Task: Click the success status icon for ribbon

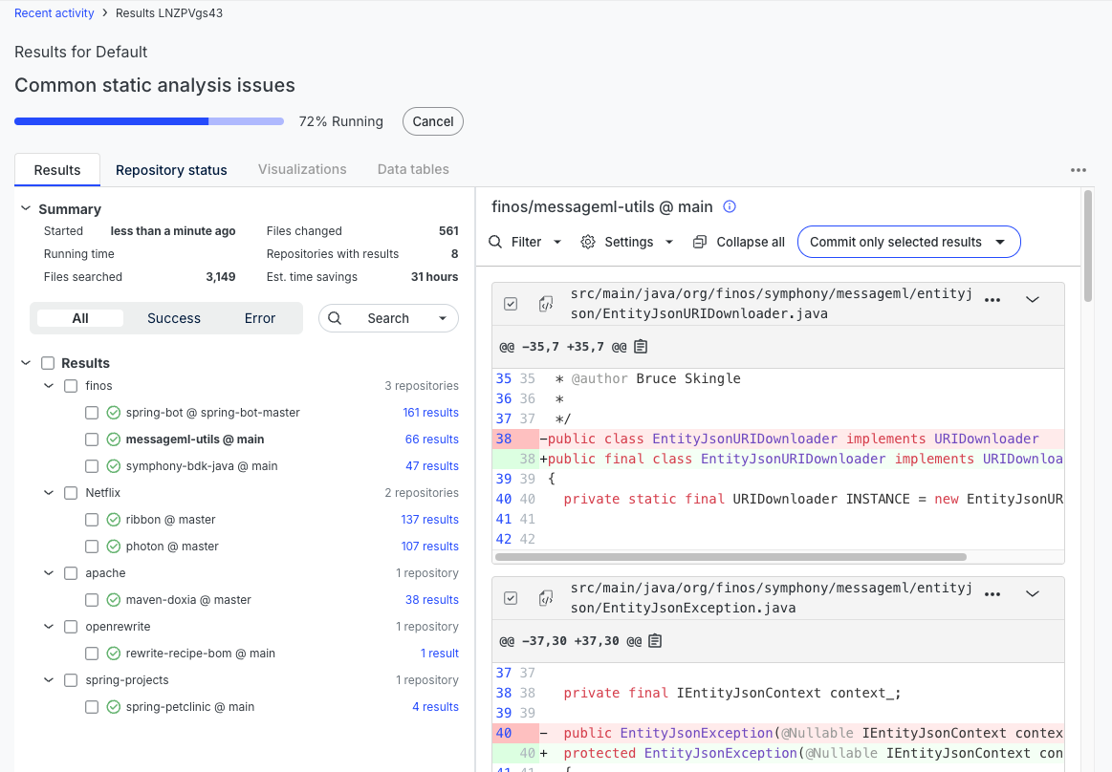Action: [114, 520]
